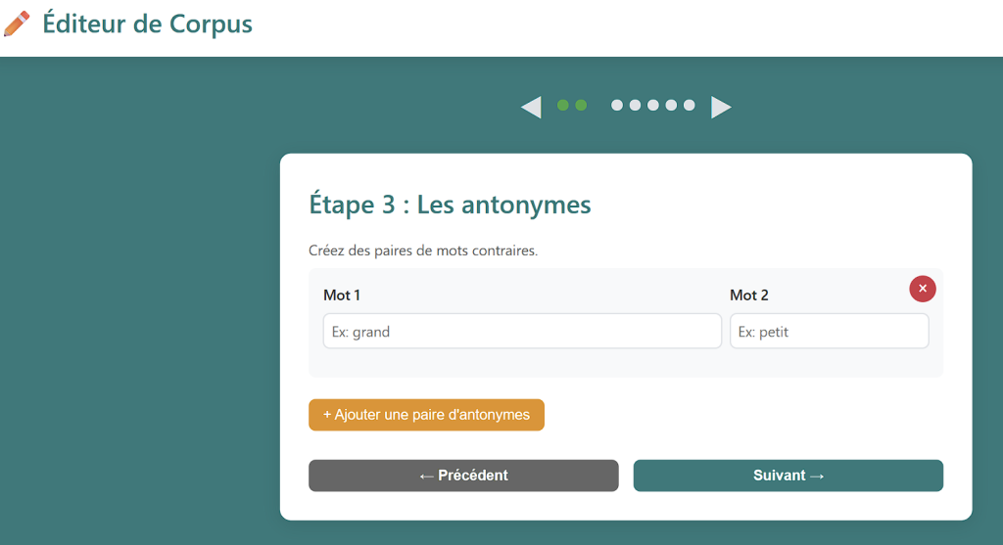The height and width of the screenshot is (545, 1003).
Task: Jump to the second white step dot
Action: pos(635,106)
